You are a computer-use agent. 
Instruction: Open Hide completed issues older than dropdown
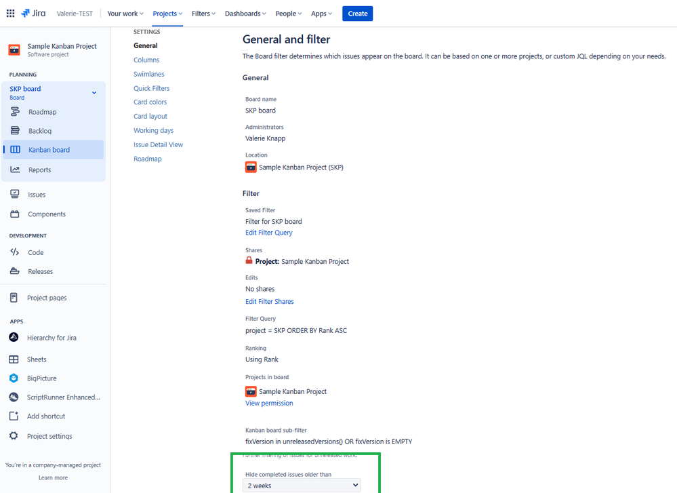pyautogui.click(x=302, y=486)
